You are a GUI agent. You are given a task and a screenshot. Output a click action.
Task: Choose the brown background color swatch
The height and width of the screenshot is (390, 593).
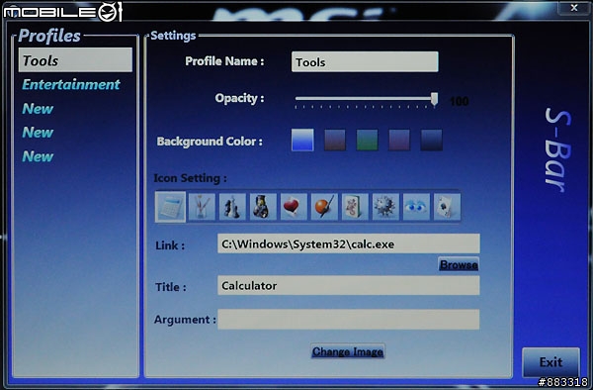coord(335,141)
